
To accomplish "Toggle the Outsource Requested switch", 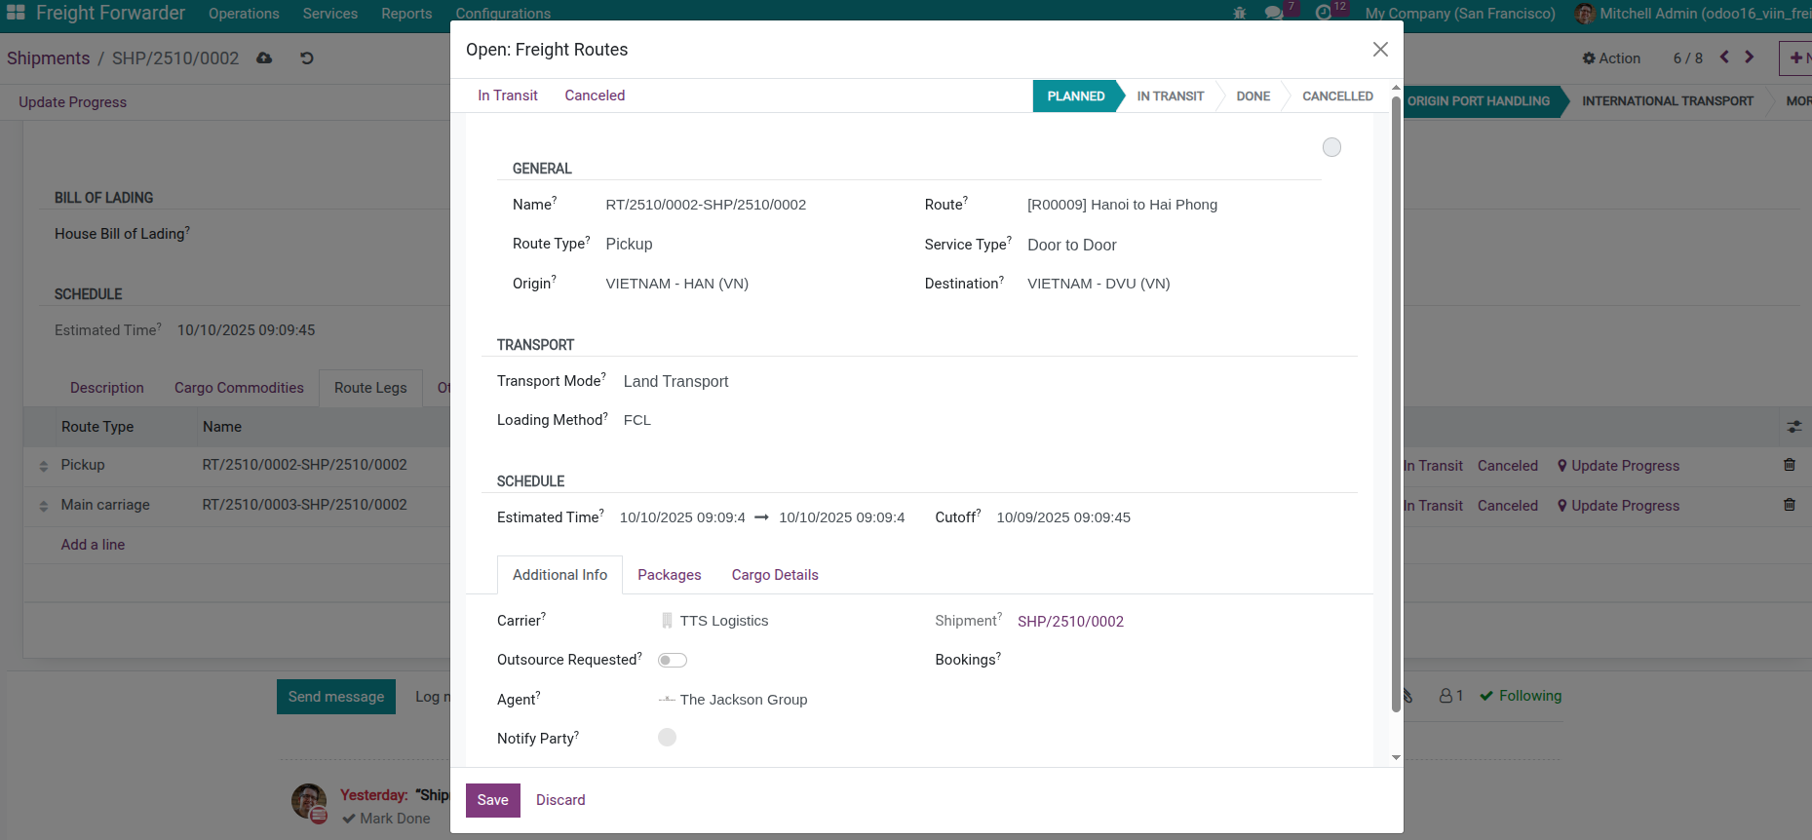I will coord(673,661).
